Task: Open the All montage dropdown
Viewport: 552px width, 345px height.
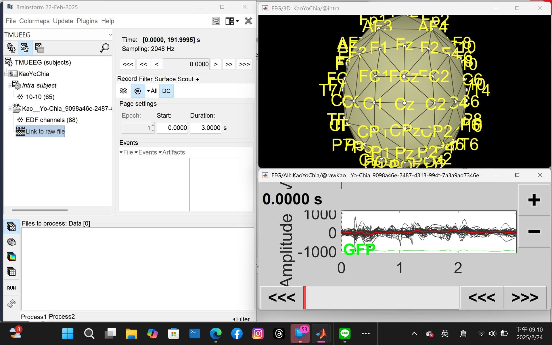Action: 152,91
